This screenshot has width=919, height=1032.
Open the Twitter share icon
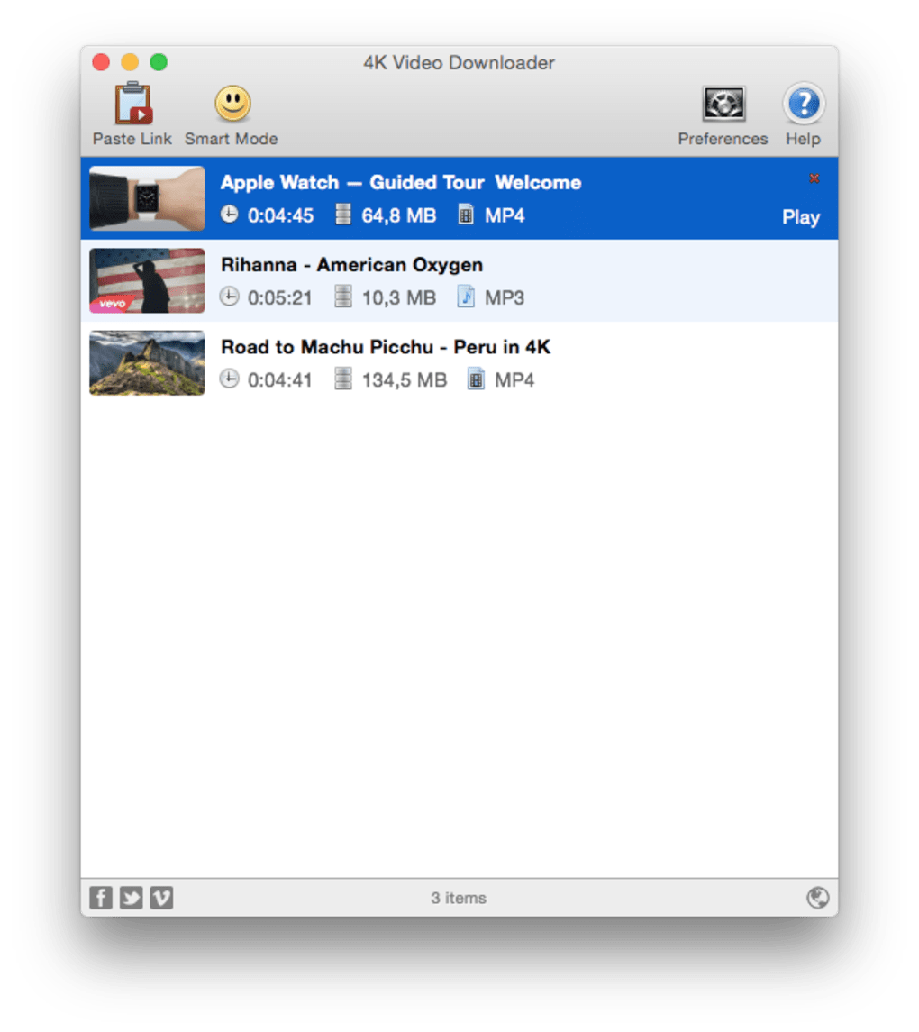(131, 897)
